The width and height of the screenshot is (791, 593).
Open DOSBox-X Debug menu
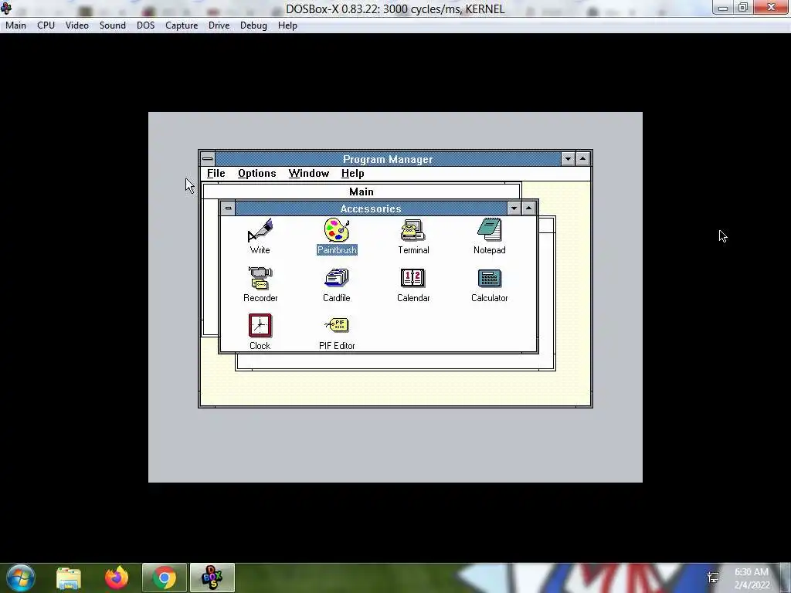coord(253,25)
